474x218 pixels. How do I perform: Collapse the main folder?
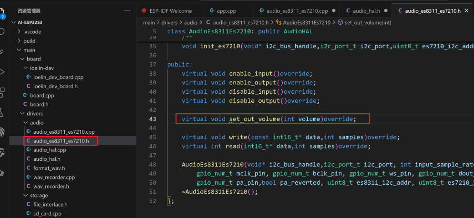[x=20, y=50]
